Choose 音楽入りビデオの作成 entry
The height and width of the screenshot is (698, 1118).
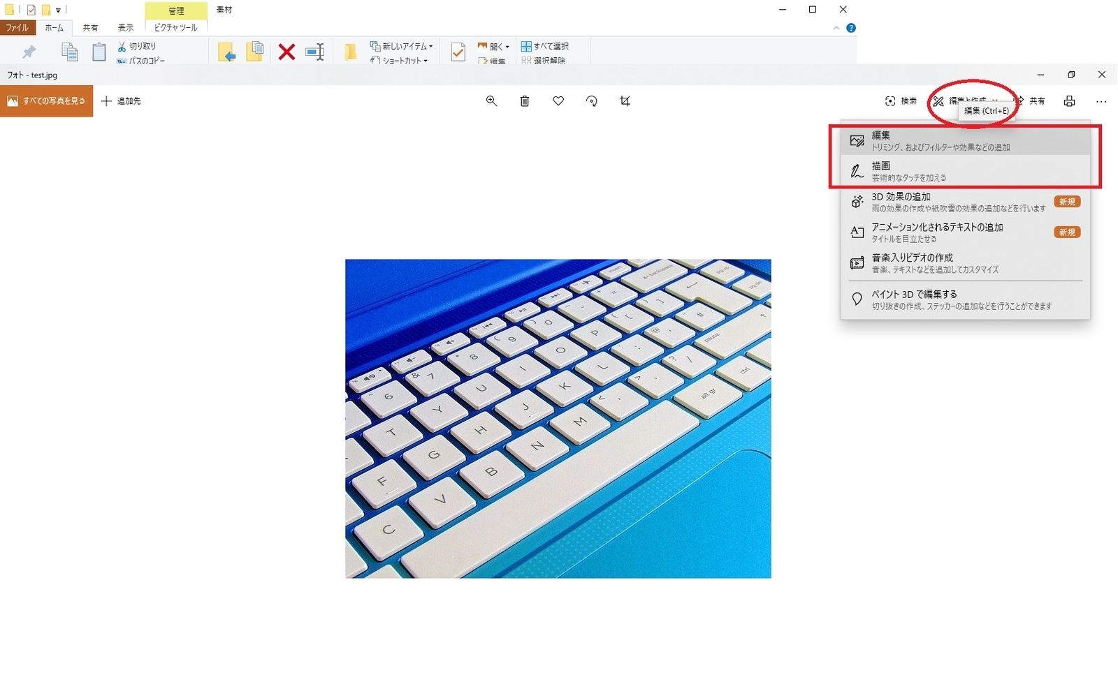coord(966,263)
